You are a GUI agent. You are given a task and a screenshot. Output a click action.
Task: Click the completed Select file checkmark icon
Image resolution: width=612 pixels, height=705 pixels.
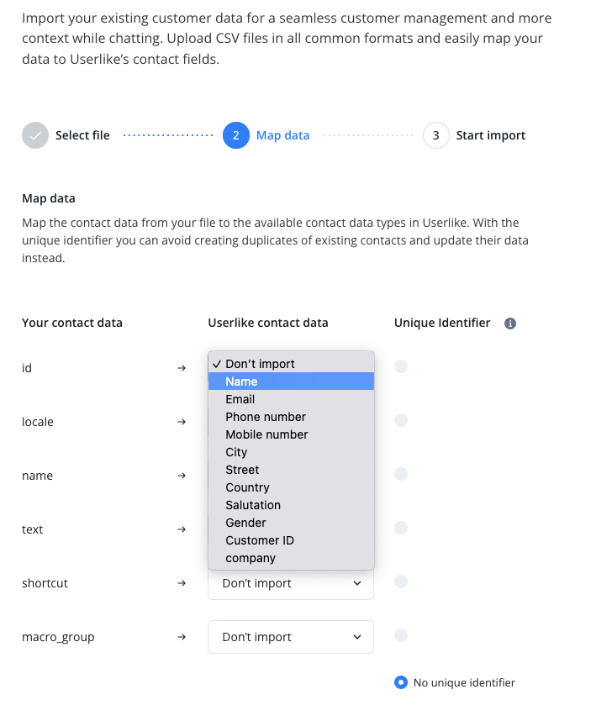click(35, 135)
